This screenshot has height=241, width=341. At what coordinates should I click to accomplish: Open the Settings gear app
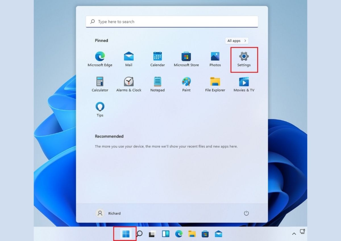244,59
